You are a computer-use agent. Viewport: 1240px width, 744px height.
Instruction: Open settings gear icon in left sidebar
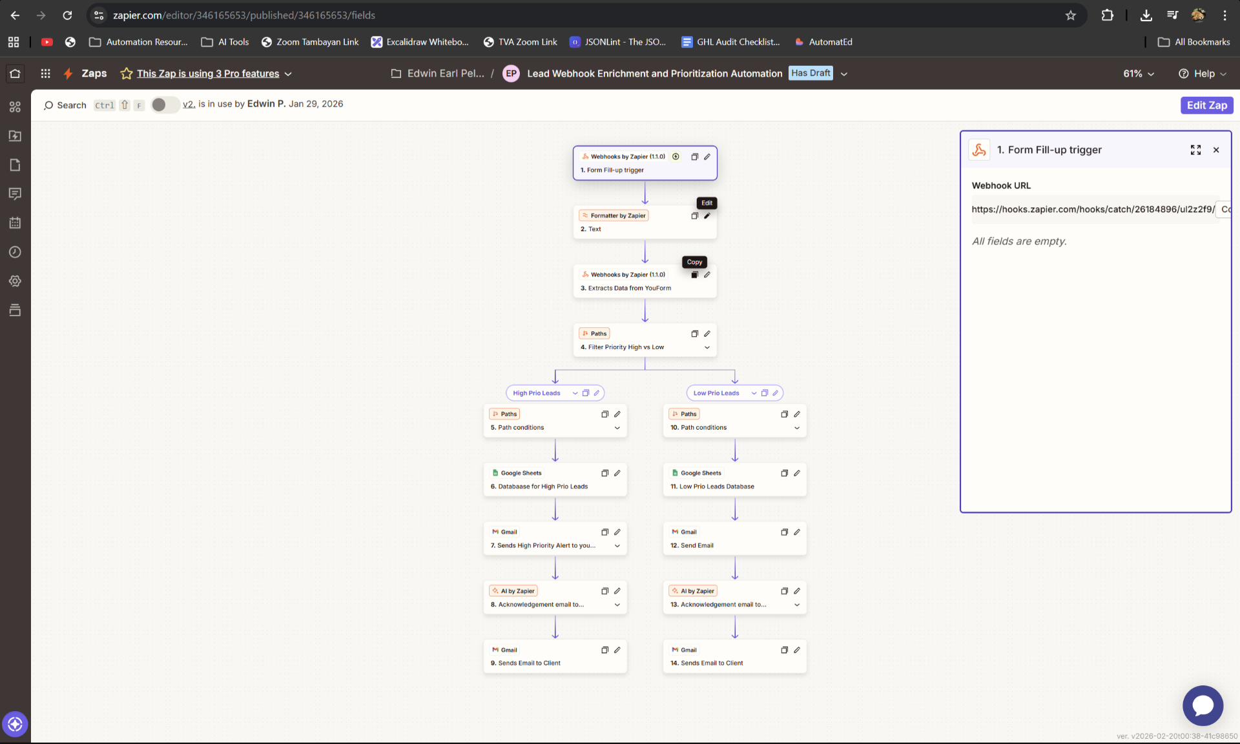15,281
